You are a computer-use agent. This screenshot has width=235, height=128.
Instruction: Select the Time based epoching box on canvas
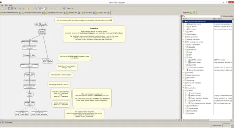point(30,65)
